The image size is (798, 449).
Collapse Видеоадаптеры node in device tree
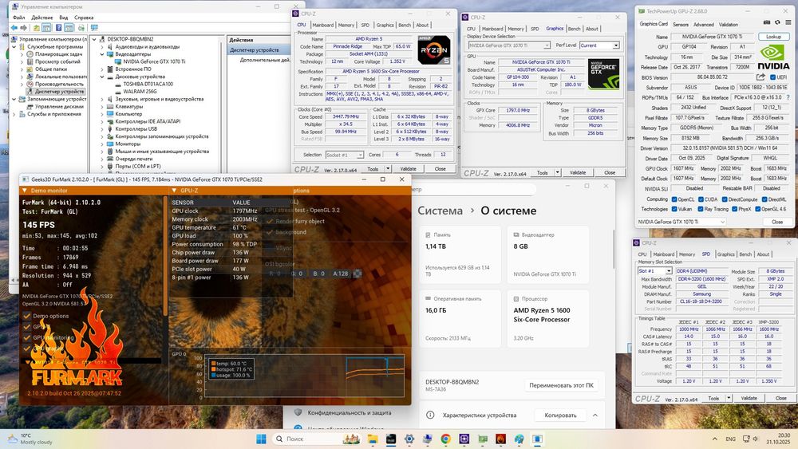point(102,54)
